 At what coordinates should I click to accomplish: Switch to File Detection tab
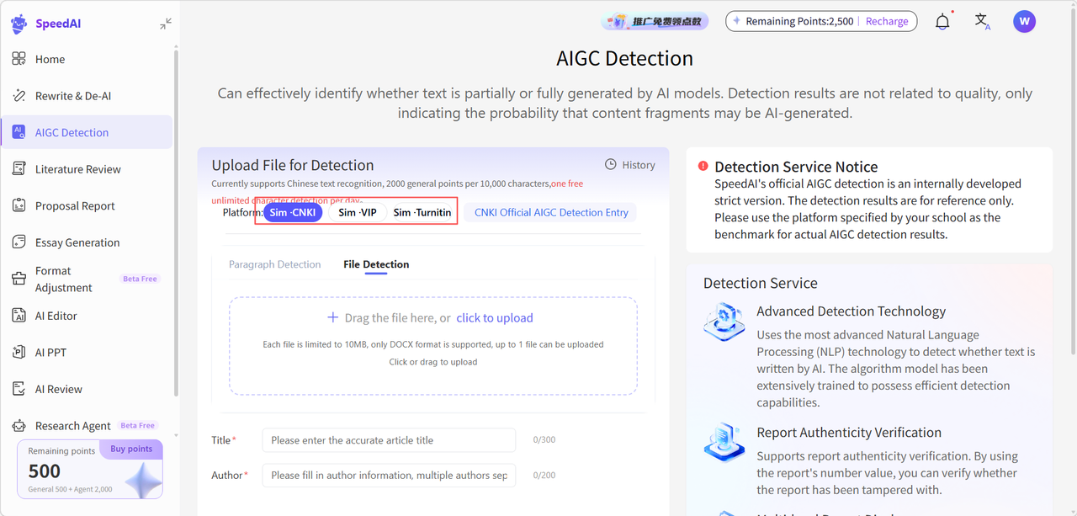pos(376,264)
